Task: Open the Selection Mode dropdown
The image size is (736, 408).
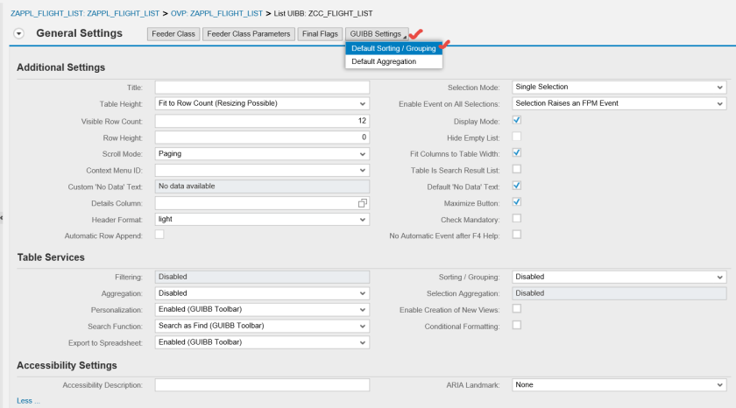Action: (619, 88)
